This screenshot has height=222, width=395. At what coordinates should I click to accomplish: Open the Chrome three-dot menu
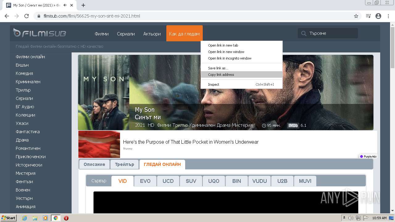pos(388,16)
